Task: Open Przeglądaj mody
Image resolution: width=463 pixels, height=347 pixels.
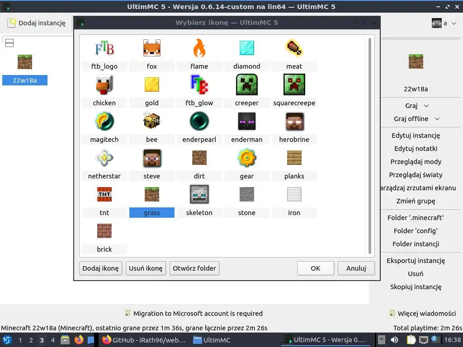Action: click(x=416, y=161)
